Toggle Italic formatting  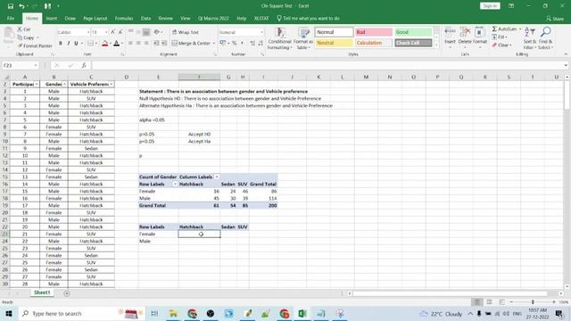point(69,44)
